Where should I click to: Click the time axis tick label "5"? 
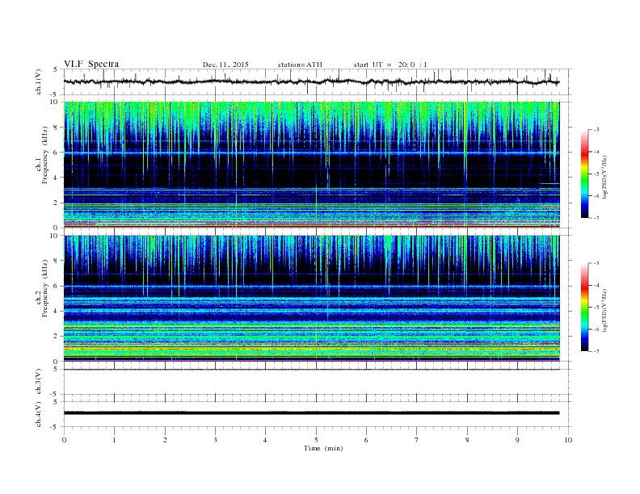pos(316,440)
